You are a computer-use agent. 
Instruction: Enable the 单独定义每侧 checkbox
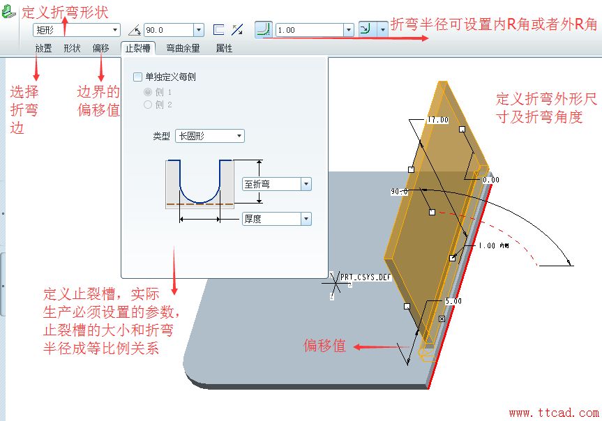pos(137,77)
